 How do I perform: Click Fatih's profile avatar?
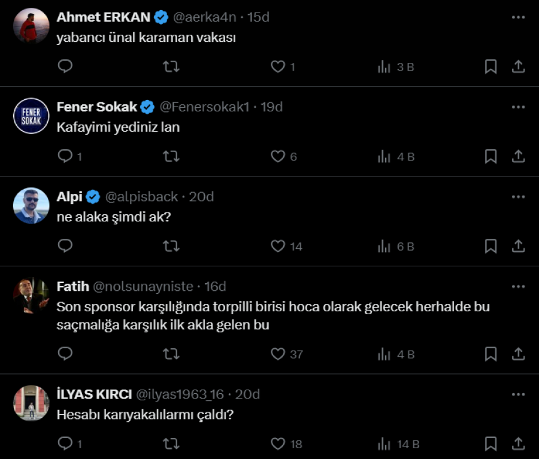click(x=31, y=295)
